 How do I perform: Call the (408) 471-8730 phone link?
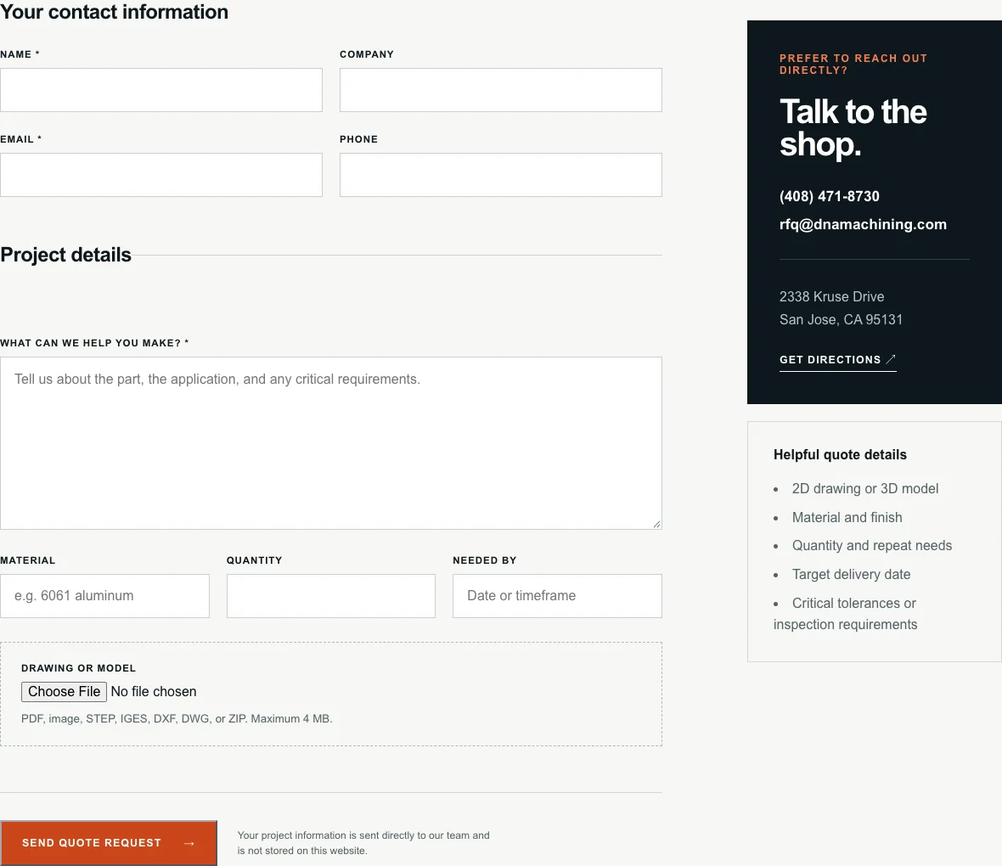click(830, 196)
